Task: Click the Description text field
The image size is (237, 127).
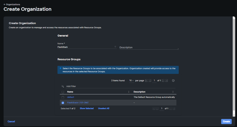Action: pyautogui.click(x=149, y=48)
